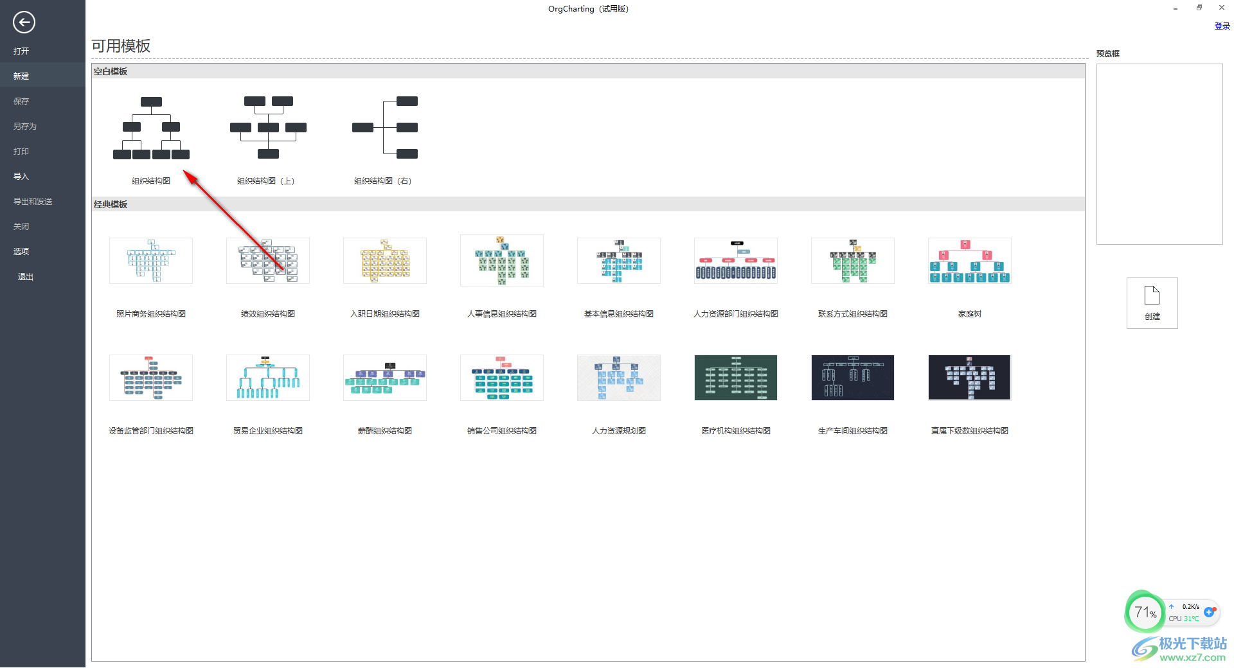The width and height of the screenshot is (1234, 668).
Task: Click the back arrow icon
Action: pos(24,22)
